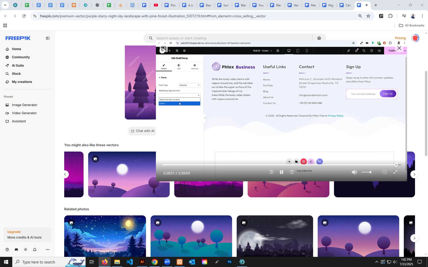Launch Image Generator
The image size is (428, 267).
tap(24, 105)
